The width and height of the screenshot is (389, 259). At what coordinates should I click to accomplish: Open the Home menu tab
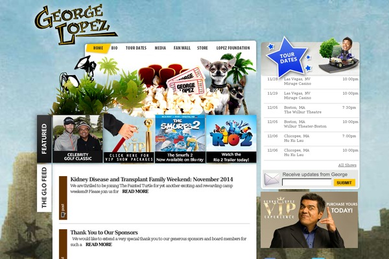point(98,48)
